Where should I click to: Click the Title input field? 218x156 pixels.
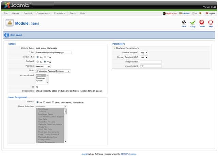click(53, 53)
